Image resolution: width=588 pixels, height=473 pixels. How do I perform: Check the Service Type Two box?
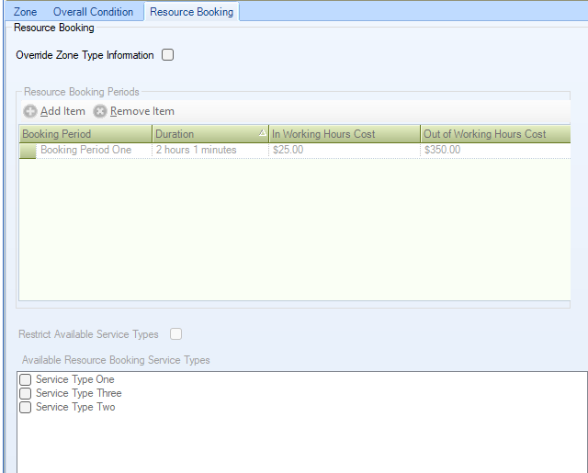click(26, 407)
